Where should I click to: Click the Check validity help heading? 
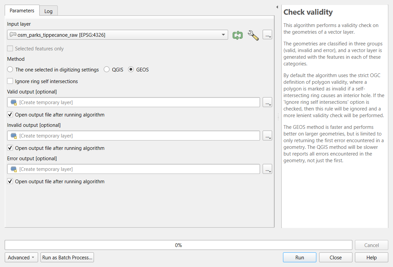(x=308, y=12)
